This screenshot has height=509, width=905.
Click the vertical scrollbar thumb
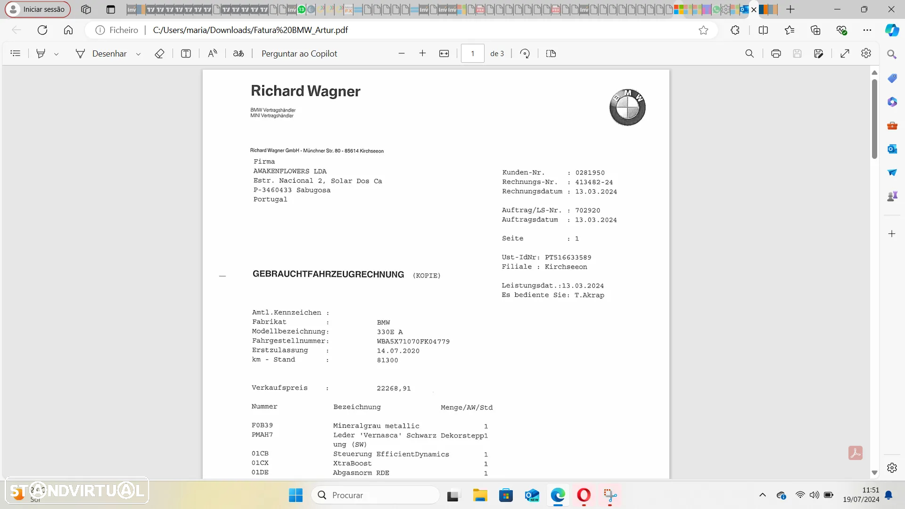[x=874, y=119]
